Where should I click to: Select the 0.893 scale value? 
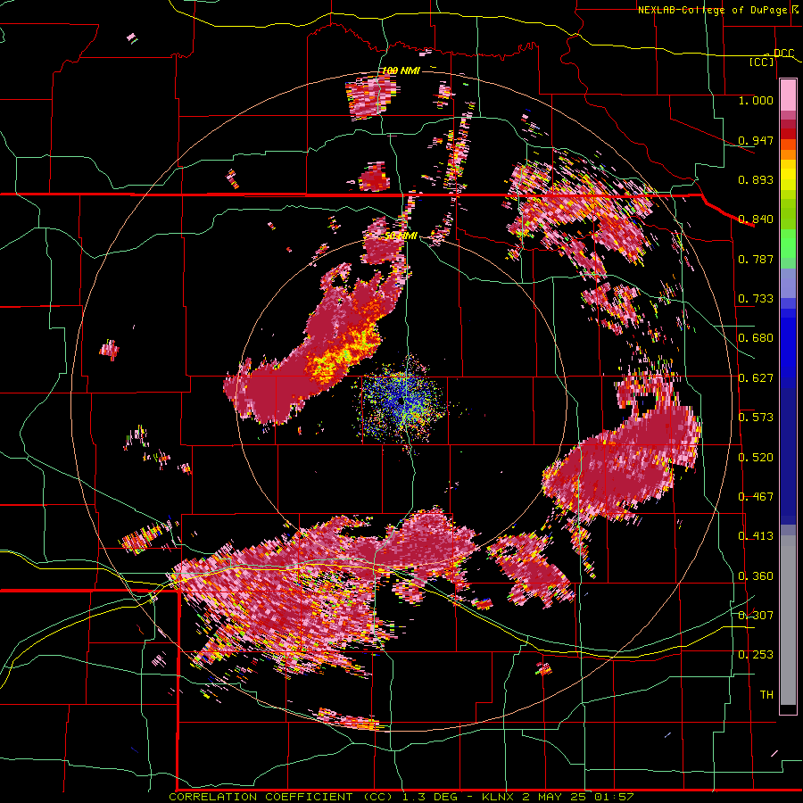[756, 179]
